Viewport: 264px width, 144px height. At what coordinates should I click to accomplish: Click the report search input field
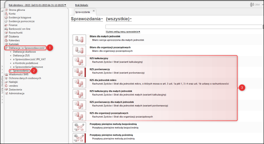click(184, 26)
